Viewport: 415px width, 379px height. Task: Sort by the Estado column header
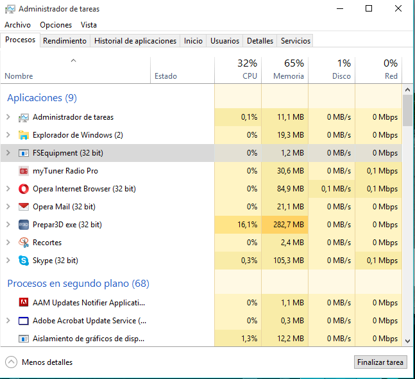click(182, 70)
